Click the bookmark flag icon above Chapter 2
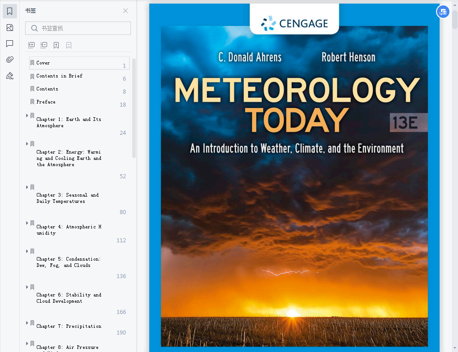 point(32,144)
